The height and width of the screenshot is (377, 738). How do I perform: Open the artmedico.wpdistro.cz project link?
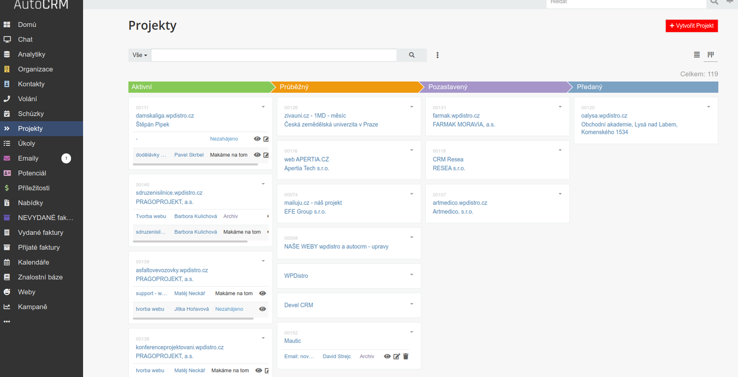point(460,203)
